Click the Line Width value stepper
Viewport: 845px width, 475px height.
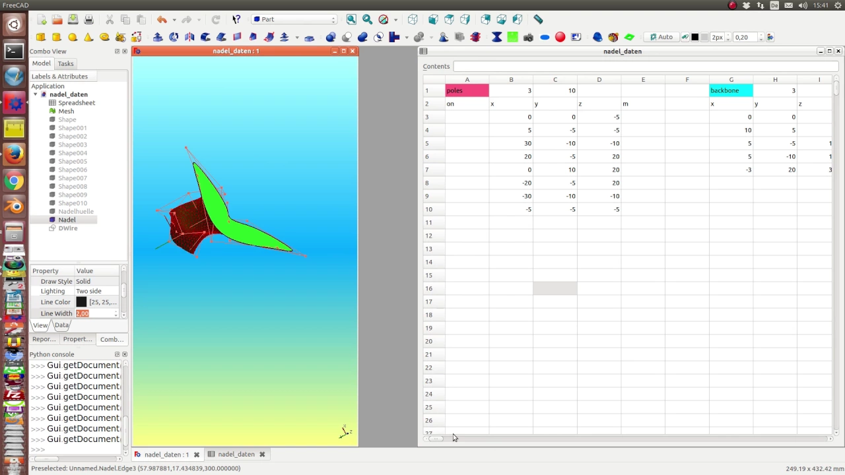(x=116, y=314)
